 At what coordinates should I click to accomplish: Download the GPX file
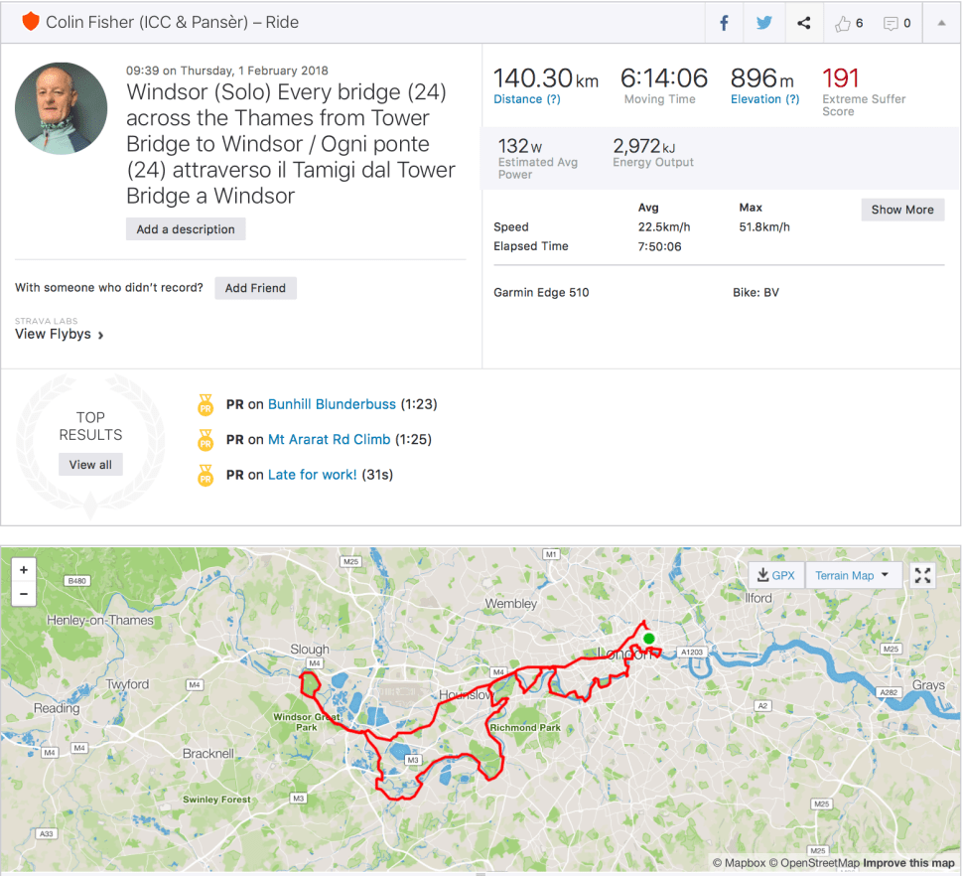tap(775, 575)
